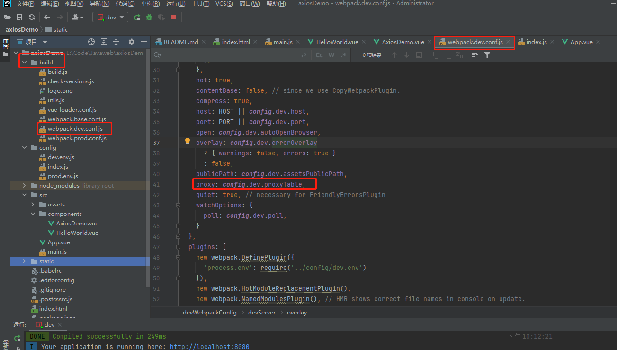Viewport: 617px width, 350px height.
Task: Click the select all occurrences icon in find bar
Action: (459, 55)
